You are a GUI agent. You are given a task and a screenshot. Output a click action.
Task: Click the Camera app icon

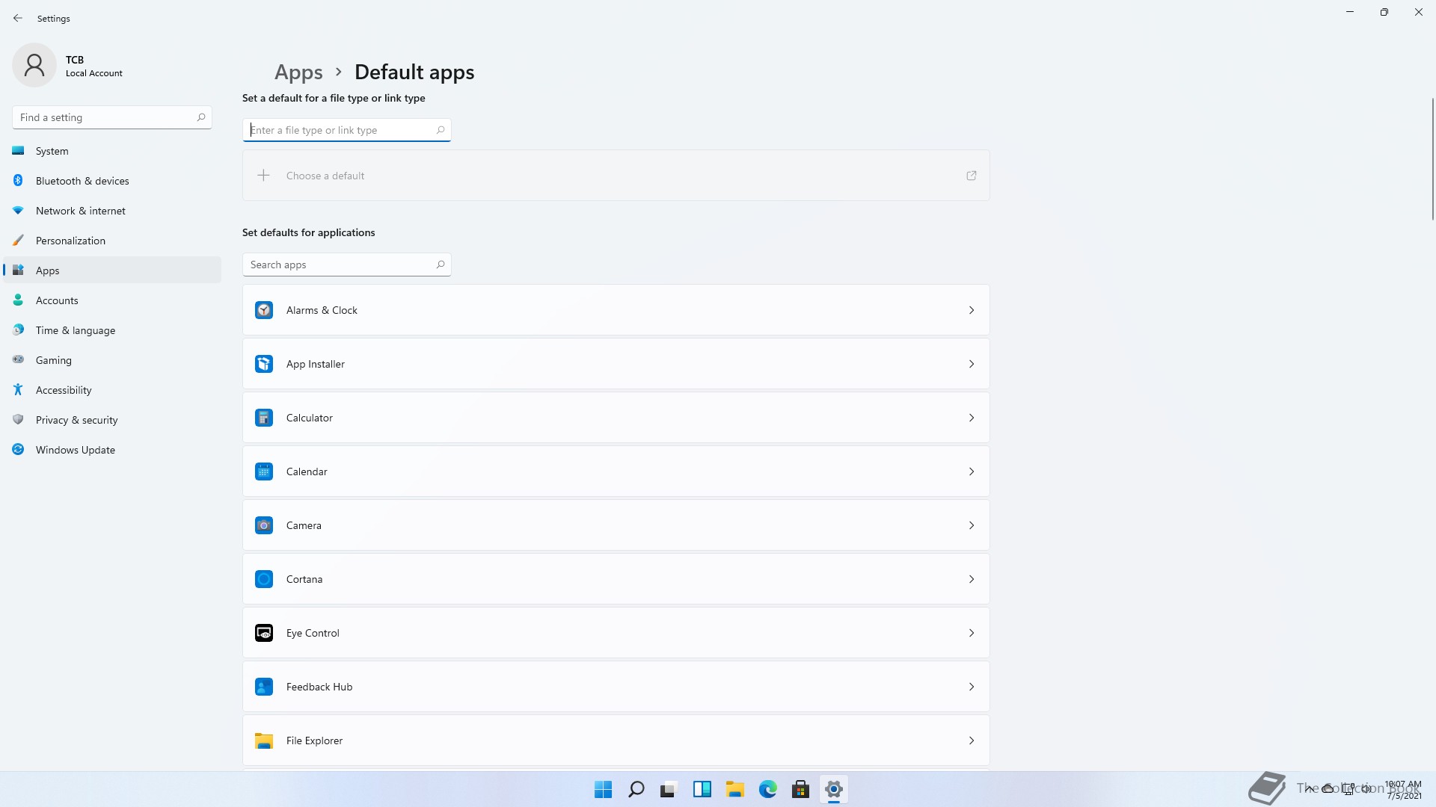[x=264, y=525]
